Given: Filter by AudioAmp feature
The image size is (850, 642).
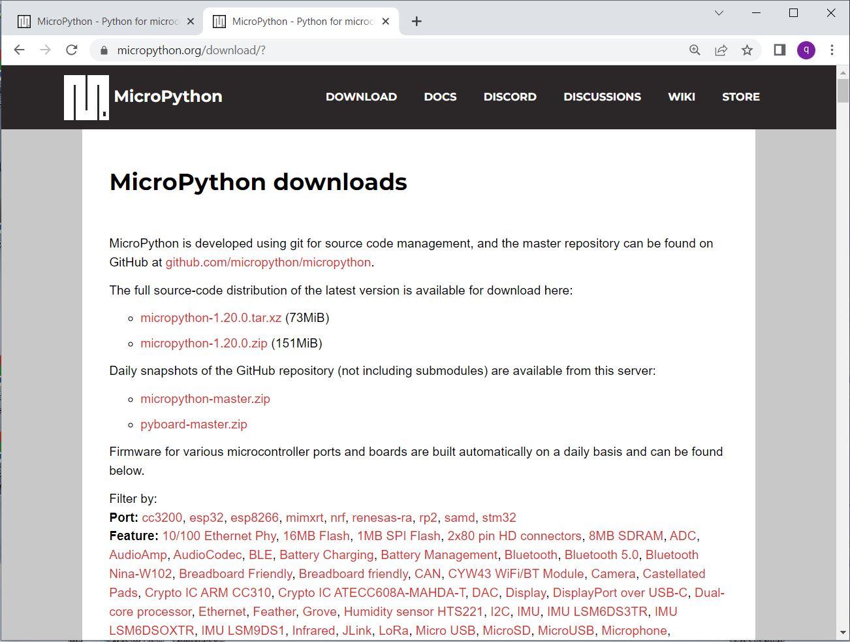Looking at the screenshot, I should (x=138, y=555).
